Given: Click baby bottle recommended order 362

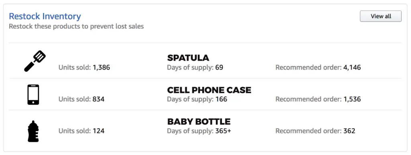Looking at the screenshot, I should click(x=349, y=131).
